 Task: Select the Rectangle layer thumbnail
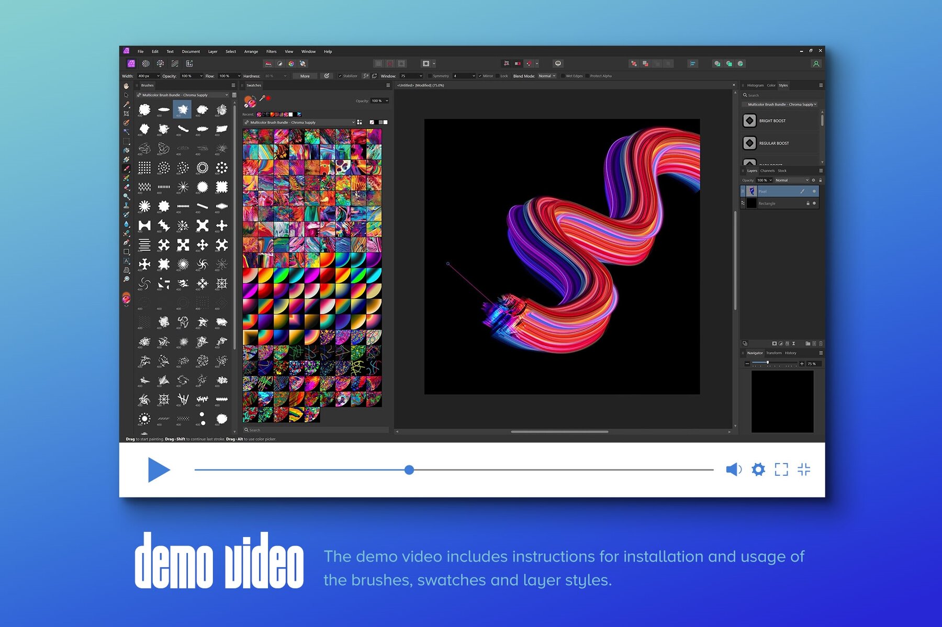[752, 203]
